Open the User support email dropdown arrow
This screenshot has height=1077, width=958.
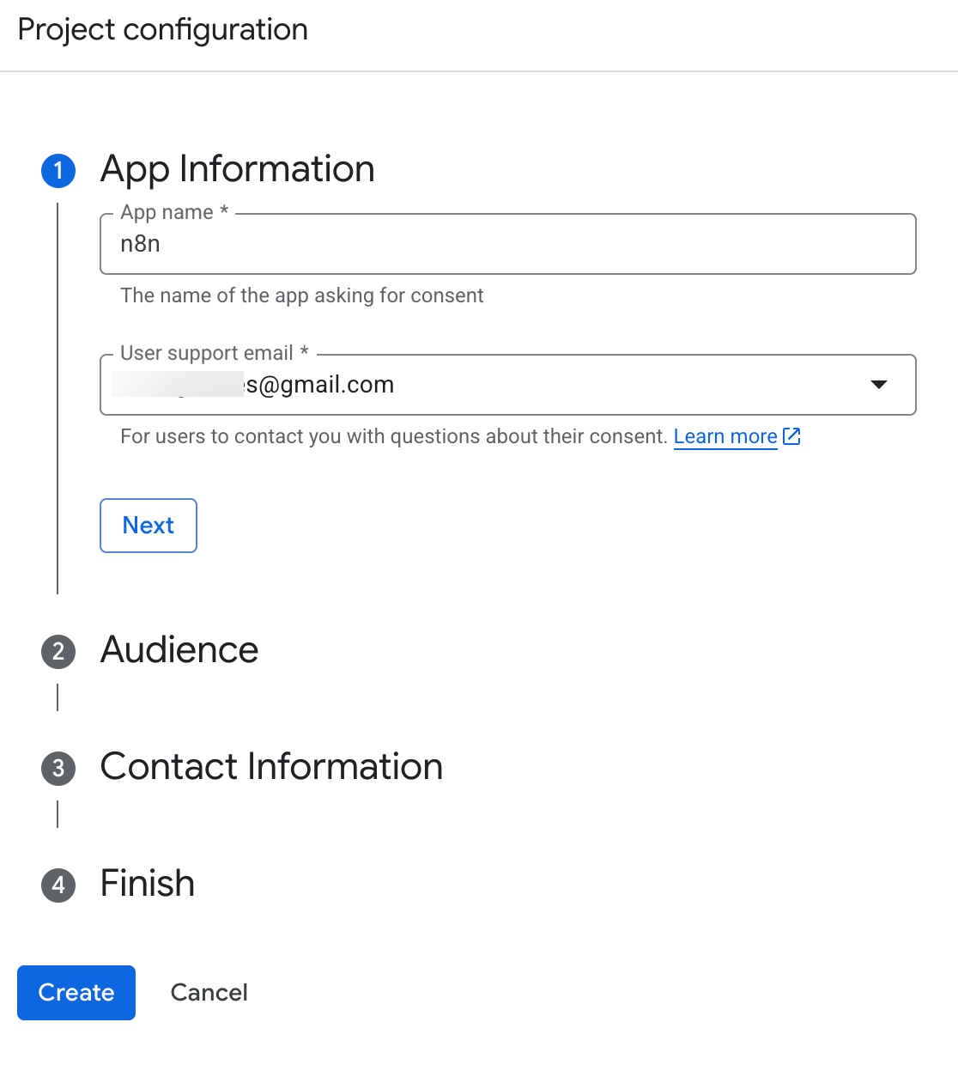pyautogui.click(x=878, y=385)
